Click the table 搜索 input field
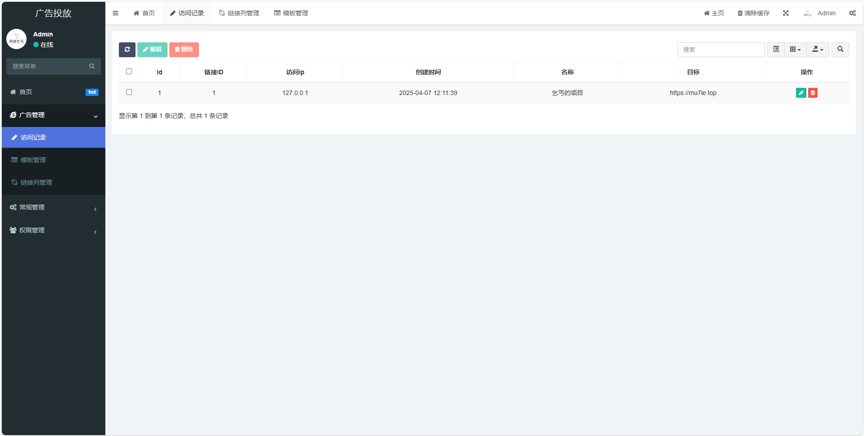The image size is (864, 436). click(x=721, y=50)
